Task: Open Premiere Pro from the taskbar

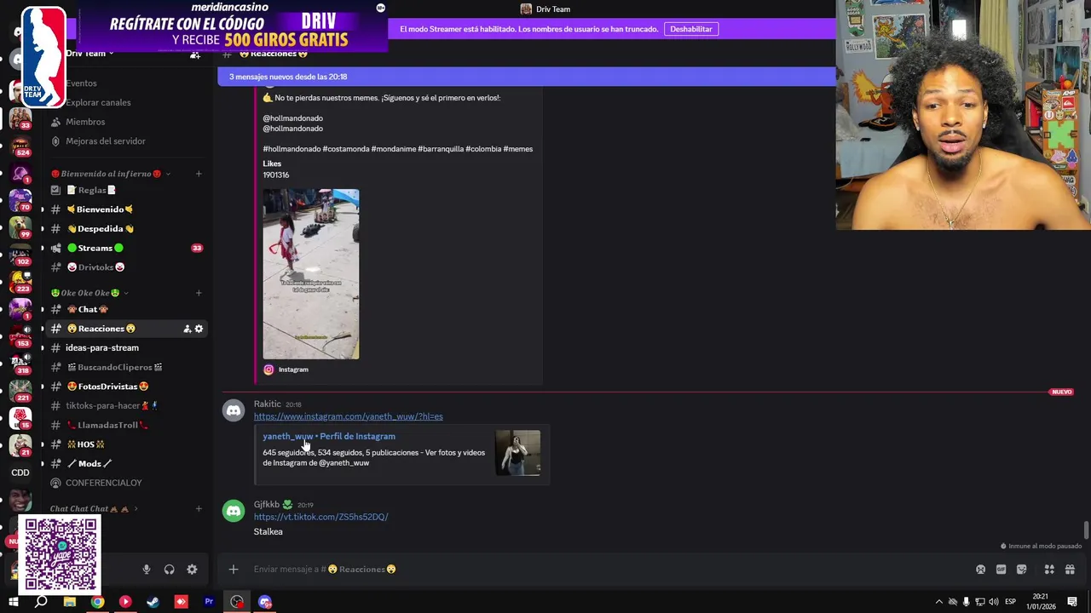Action: (x=209, y=602)
